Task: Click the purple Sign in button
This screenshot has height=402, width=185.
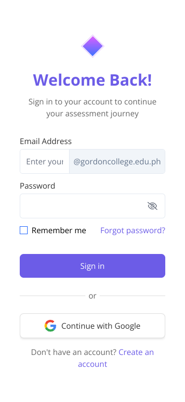Action: [x=93, y=266]
